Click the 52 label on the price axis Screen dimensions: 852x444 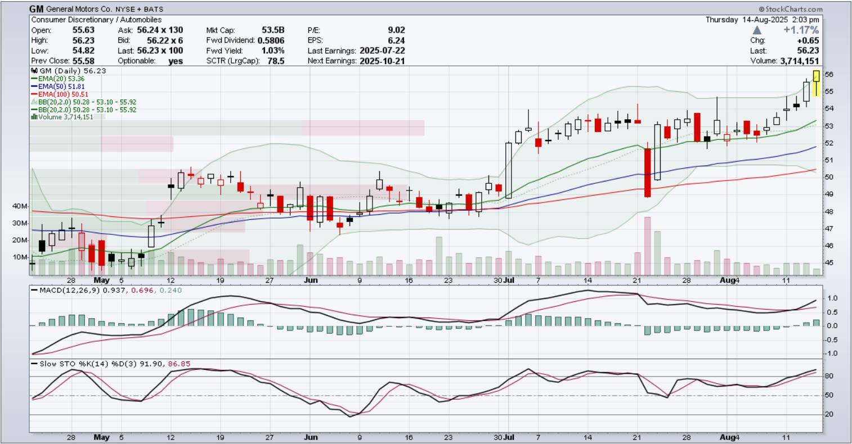(x=829, y=143)
